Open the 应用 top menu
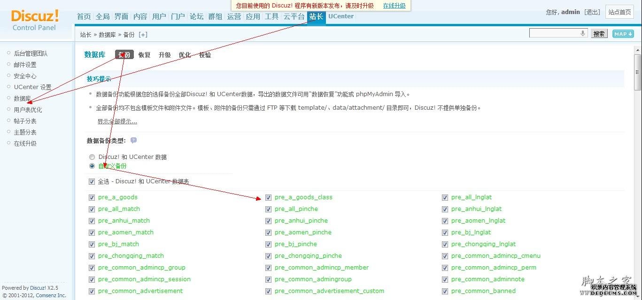The width and height of the screenshot is (642, 300). [253, 16]
